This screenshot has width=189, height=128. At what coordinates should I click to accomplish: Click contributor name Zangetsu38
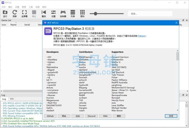pyautogui.click(x=85, y=75)
